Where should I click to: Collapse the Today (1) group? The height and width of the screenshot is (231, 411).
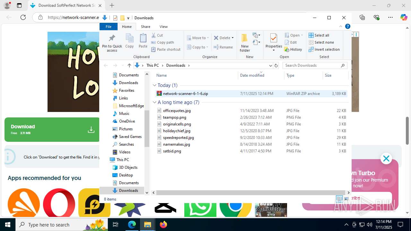[155, 85]
